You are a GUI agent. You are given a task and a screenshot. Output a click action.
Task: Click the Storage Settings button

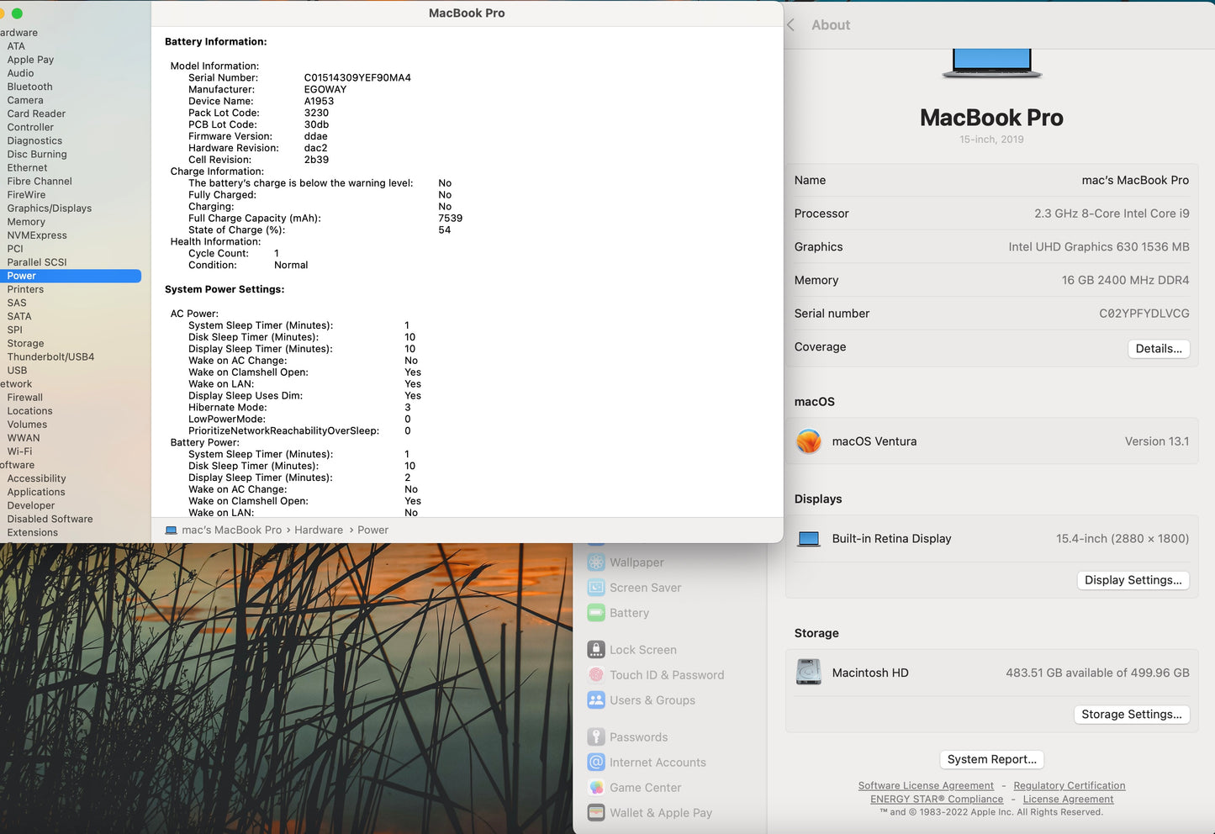[x=1131, y=715]
